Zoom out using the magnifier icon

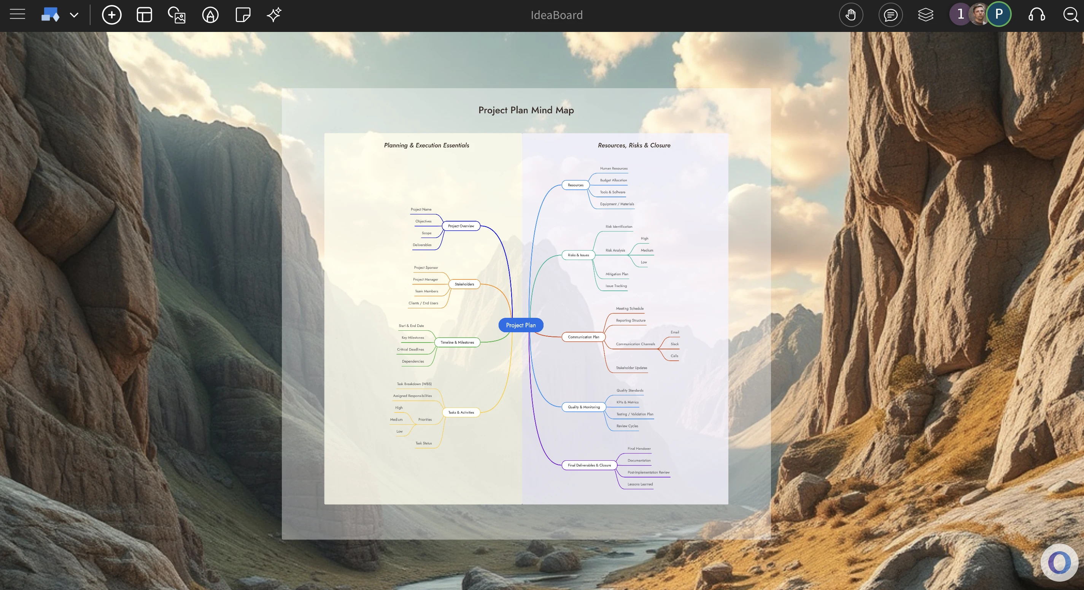(x=1070, y=15)
